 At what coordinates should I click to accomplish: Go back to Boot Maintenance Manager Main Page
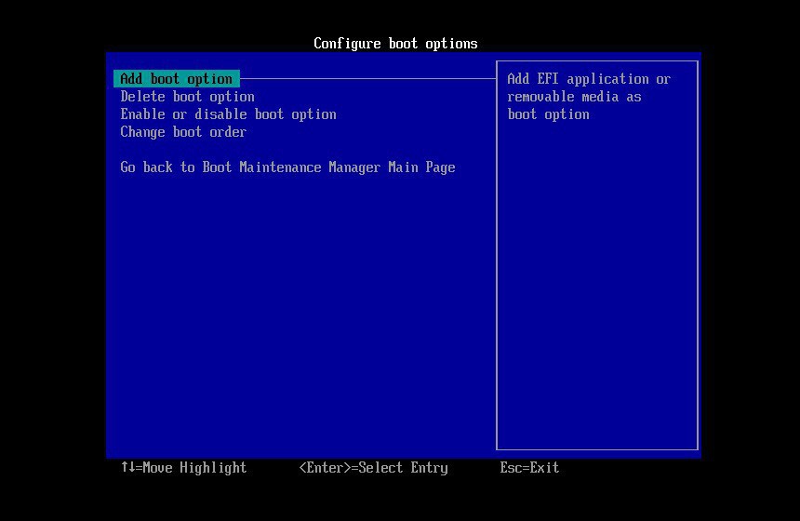coord(287,167)
